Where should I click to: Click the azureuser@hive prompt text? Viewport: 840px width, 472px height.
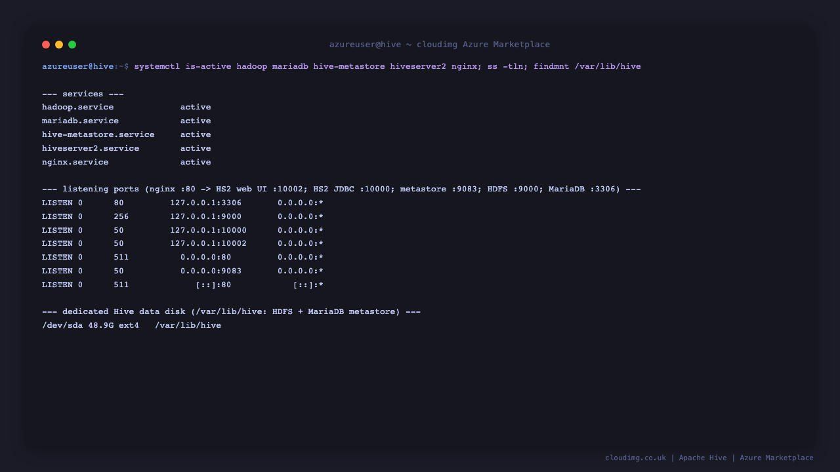point(78,66)
